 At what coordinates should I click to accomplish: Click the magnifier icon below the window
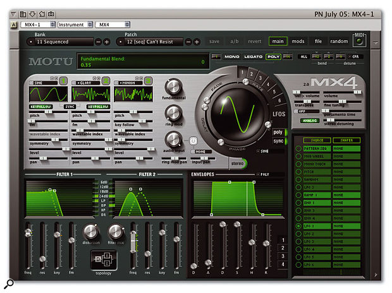[x=9, y=284]
